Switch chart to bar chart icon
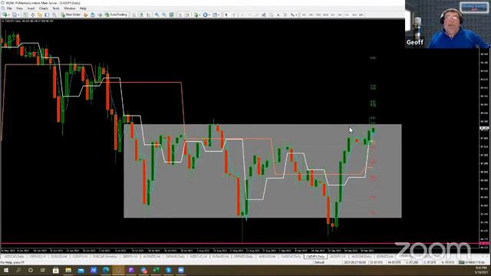Screen dimensions: 491x276 tap(134, 15)
